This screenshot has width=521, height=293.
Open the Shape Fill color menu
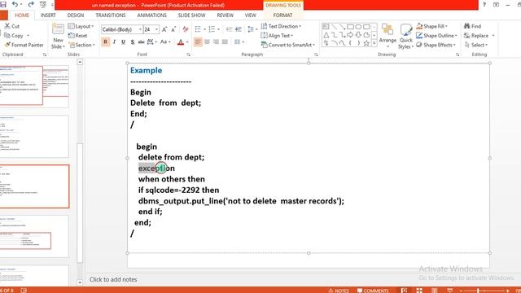click(x=432, y=26)
